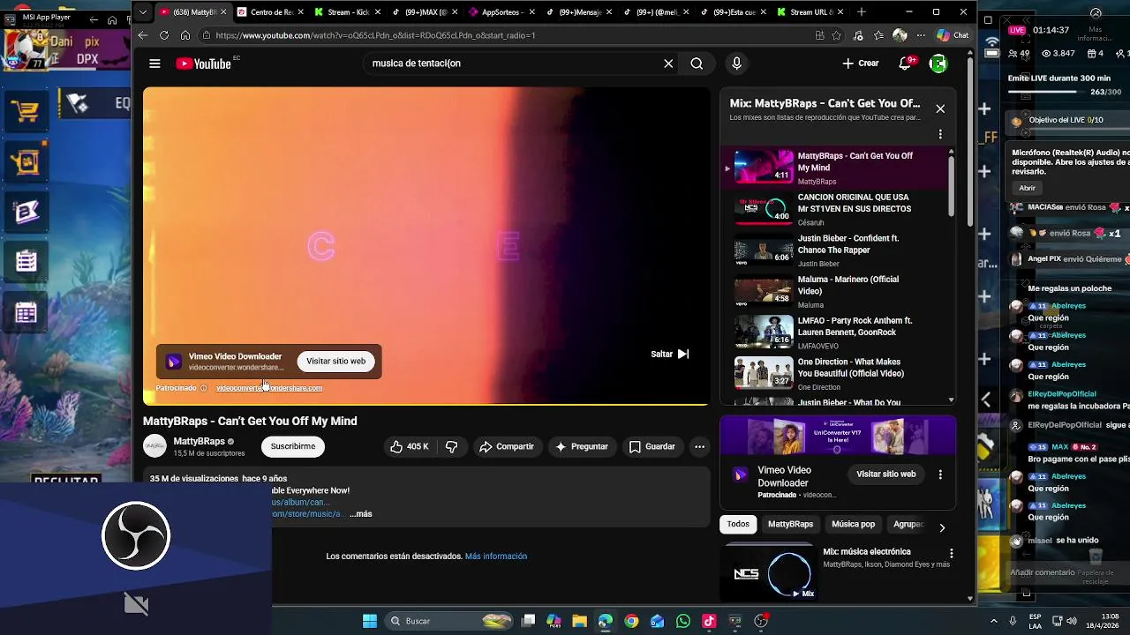Open the videoconverter.wondershare.com ad link
The image size is (1130, 635).
click(269, 388)
